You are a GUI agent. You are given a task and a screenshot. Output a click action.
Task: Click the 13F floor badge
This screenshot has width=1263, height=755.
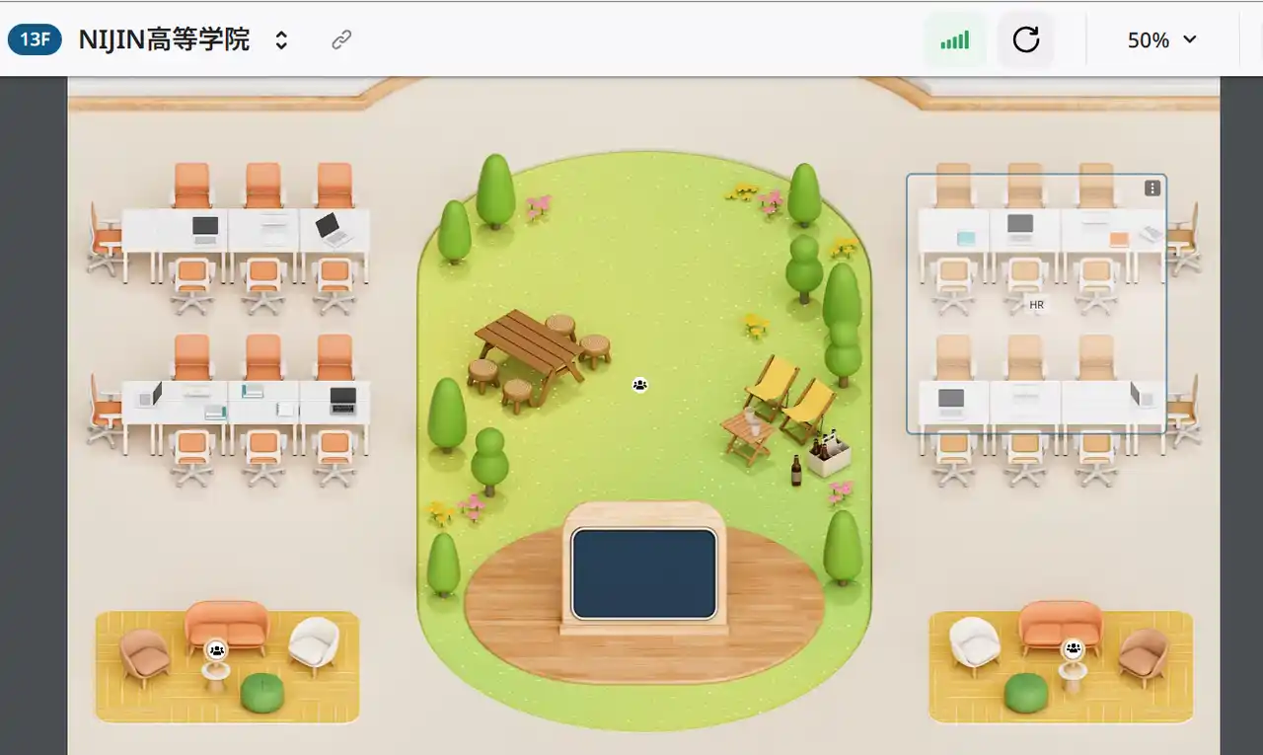click(x=36, y=39)
